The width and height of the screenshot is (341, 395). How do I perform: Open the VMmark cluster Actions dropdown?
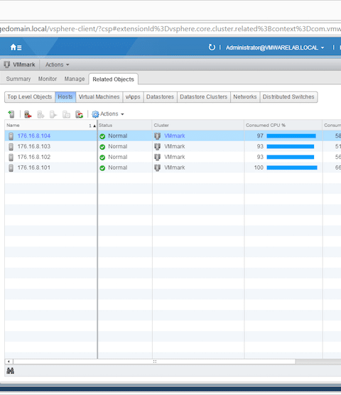pyautogui.click(x=57, y=65)
